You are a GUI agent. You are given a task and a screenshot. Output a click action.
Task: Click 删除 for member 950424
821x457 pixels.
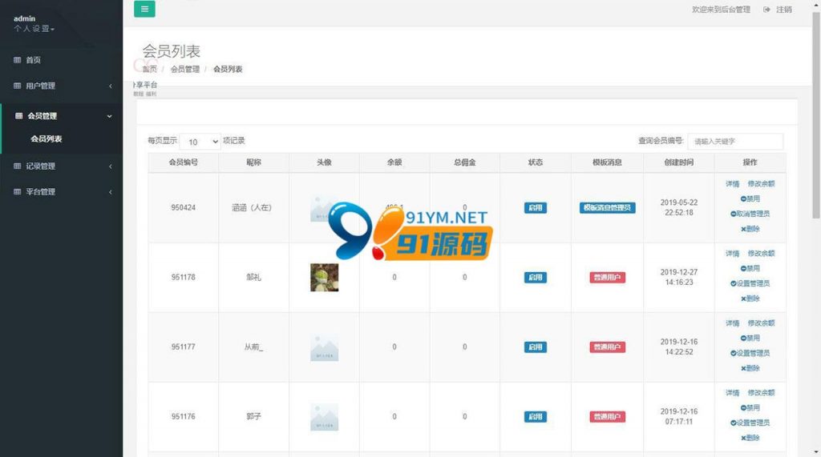(750, 229)
